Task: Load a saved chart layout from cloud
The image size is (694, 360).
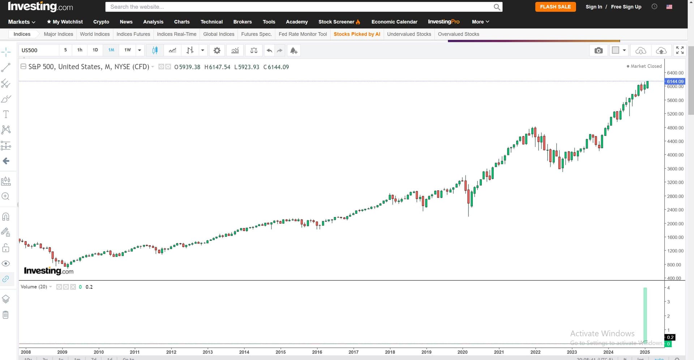Action: coord(641,50)
